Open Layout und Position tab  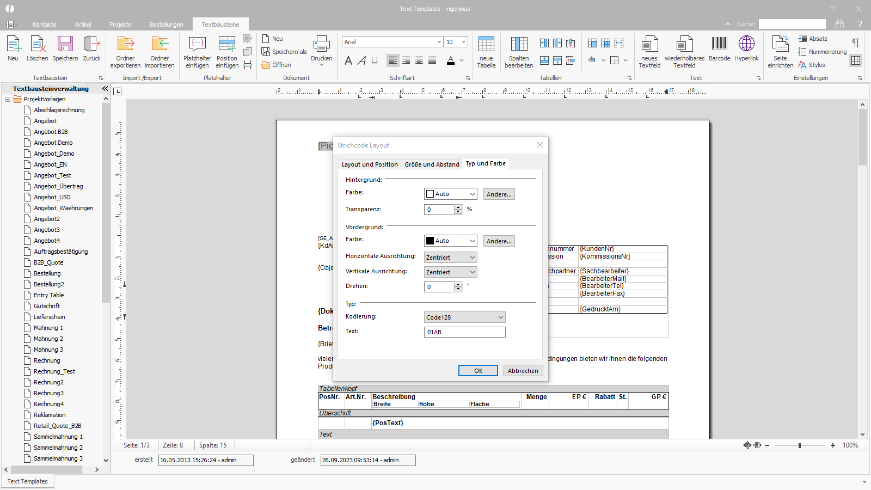point(370,164)
